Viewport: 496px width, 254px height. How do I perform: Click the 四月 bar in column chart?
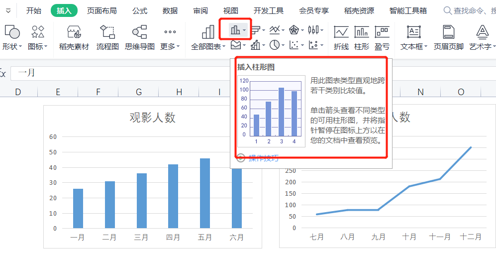click(173, 196)
